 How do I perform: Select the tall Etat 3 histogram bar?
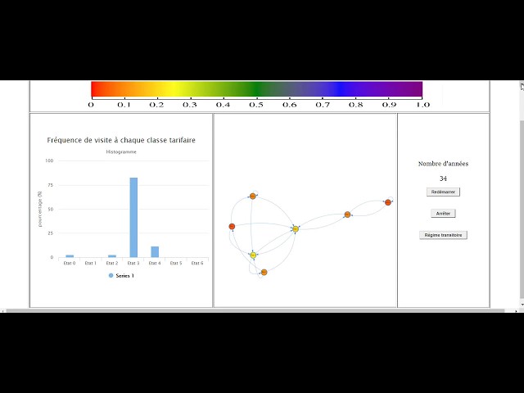tap(133, 218)
